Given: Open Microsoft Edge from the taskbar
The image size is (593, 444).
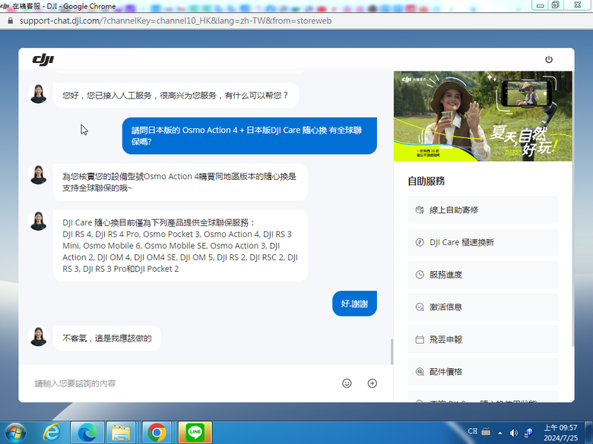Looking at the screenshot, I should point(87,433).
